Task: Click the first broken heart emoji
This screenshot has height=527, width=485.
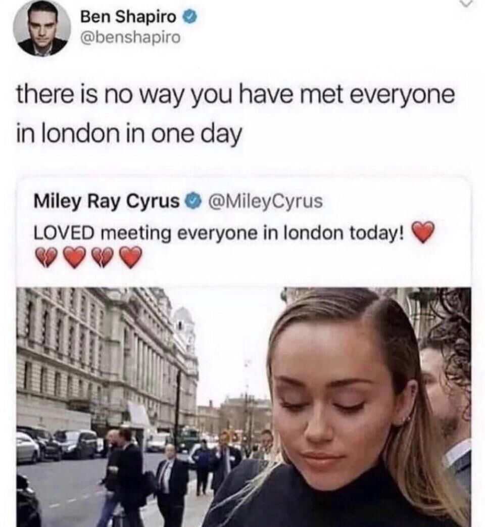Action: (47, 258)
